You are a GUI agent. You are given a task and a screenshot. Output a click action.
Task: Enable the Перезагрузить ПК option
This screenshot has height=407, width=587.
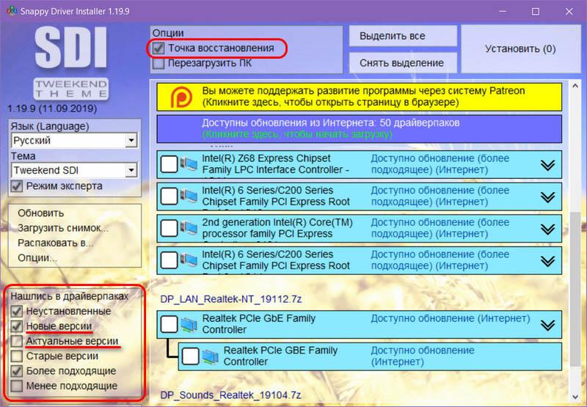(158, 63)
